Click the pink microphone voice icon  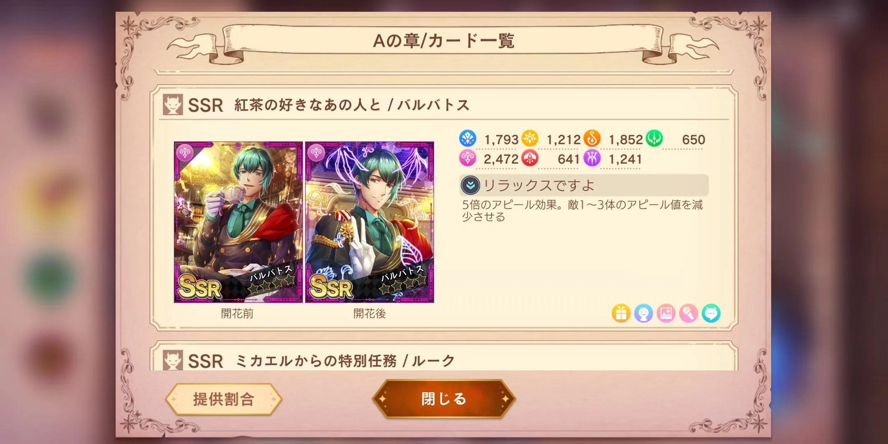click(x=689, y=314)
